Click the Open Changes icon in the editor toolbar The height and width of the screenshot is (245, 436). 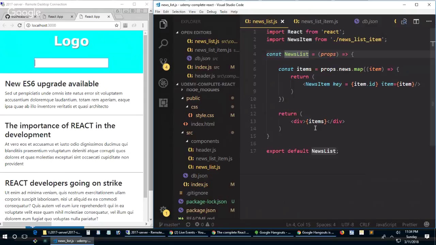coord(404,21)
